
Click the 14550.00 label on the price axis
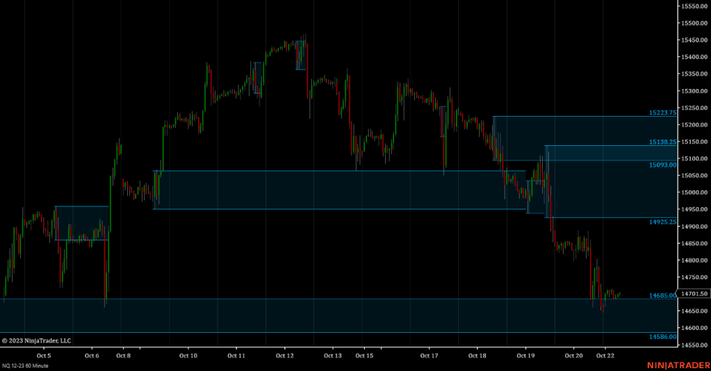(x=694, y=345)
